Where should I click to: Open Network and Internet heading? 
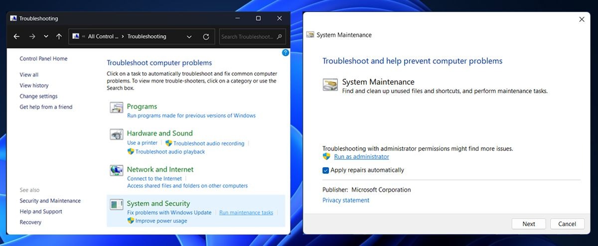pyautogui.click(x=160, y=169)
